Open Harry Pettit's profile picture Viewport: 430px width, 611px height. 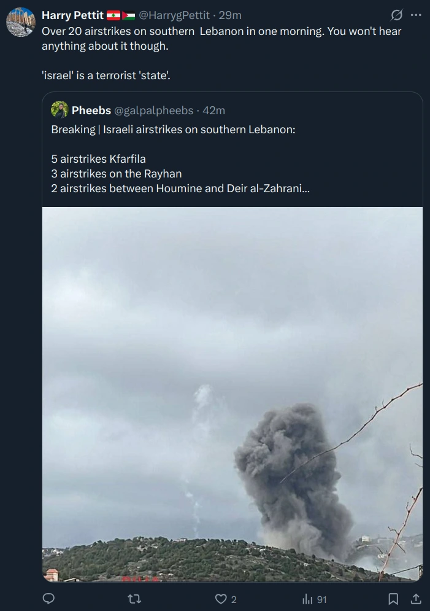tap(21, 22)
